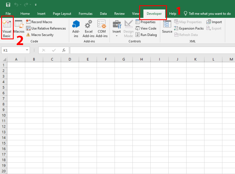The width and height of the screenshot is (235, 174).
Task: Open the Visual Basic editor
Action: tap(7, 28)
